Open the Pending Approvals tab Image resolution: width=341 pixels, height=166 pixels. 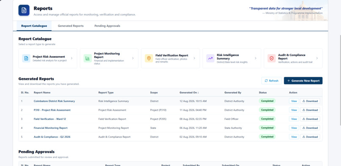pyautogui.click(x=107, y=26)
